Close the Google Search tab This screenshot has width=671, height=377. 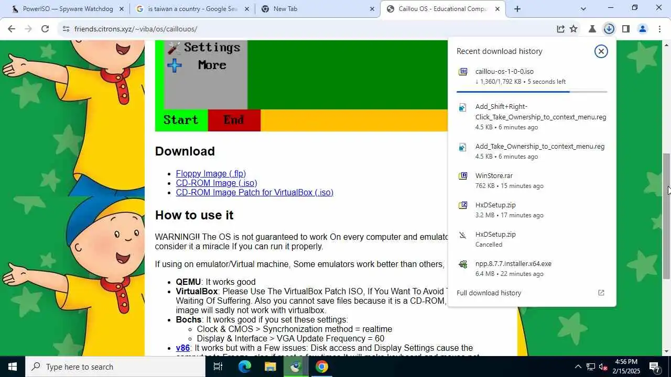pyautogui.click(x=247, y=9)
